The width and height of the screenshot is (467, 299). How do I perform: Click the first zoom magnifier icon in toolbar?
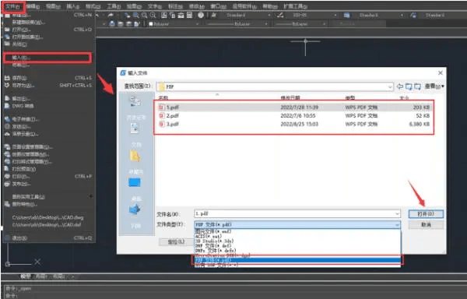click(135, 15)
